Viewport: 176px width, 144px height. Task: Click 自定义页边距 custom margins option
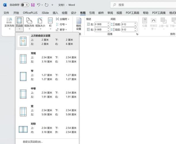tap(33, 141)
